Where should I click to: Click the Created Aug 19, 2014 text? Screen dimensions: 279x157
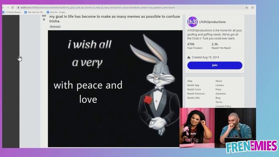coord(205,57)
